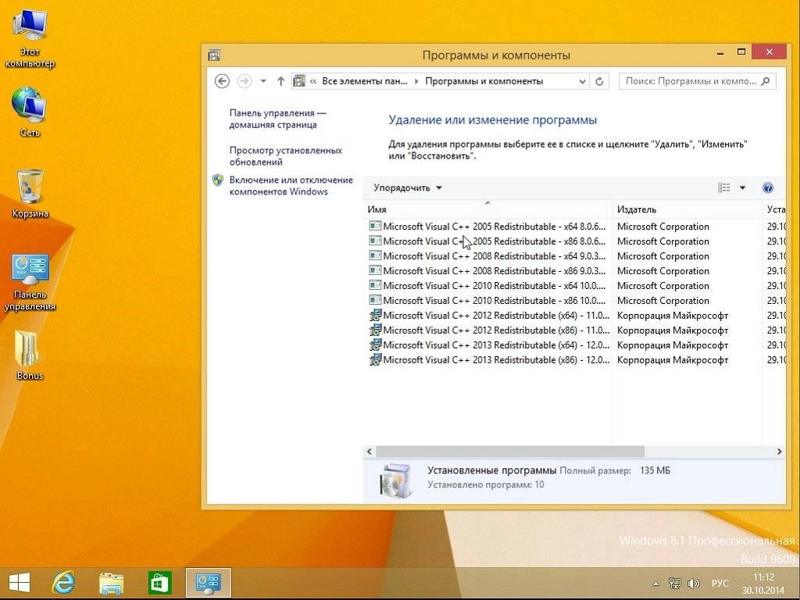Open help question mark icon
This screenshot has height=600, width=800.
(768, 187)
